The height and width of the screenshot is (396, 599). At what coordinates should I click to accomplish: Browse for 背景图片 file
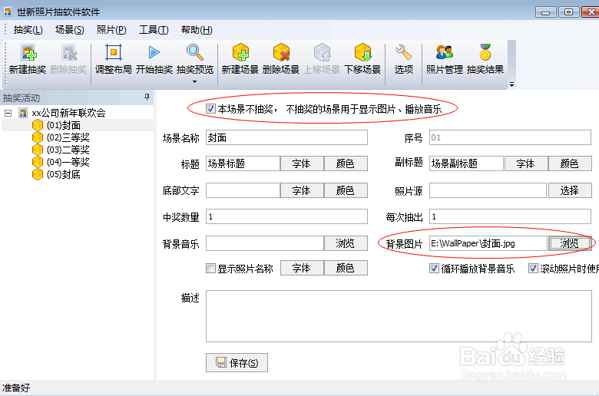(570, 243)
